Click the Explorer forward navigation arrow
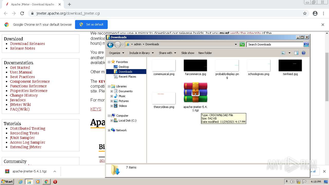329x185 pixels. pyautogui.click(x=117, y=44)
